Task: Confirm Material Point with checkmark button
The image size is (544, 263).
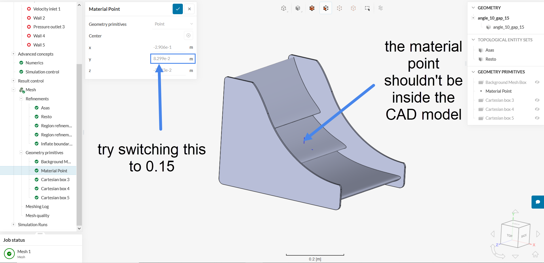Action: [178, 9]
